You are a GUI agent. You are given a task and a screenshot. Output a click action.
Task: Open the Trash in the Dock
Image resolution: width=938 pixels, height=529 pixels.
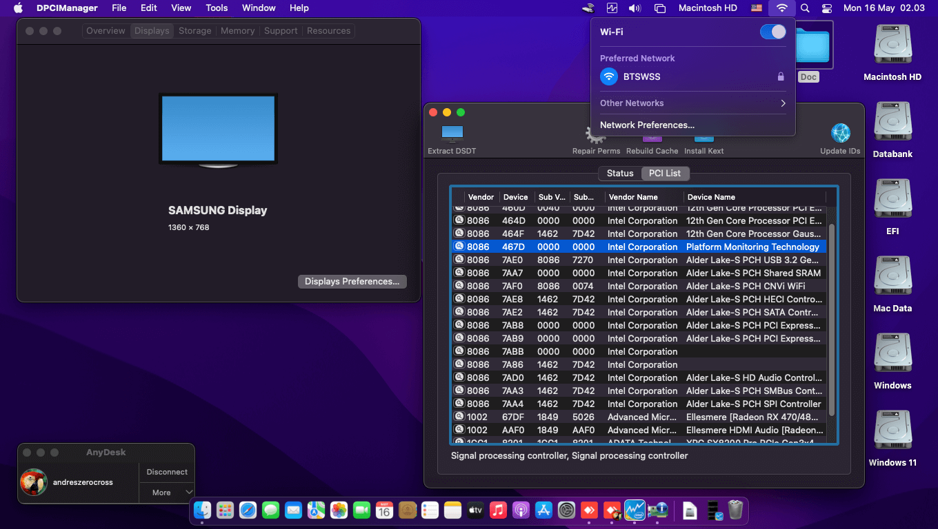pos(735,510)
